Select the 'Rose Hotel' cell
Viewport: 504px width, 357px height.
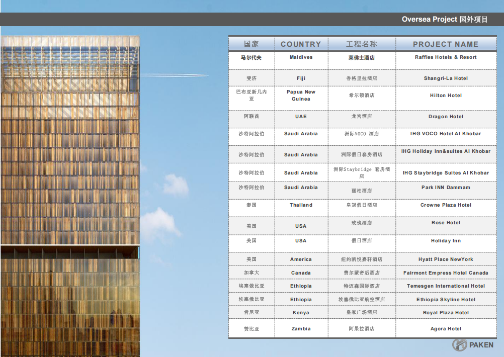point(446,226)
